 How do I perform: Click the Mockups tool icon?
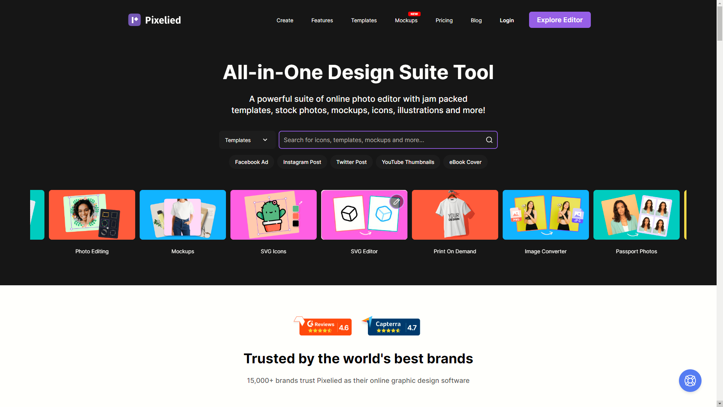(x=182, y=215)
